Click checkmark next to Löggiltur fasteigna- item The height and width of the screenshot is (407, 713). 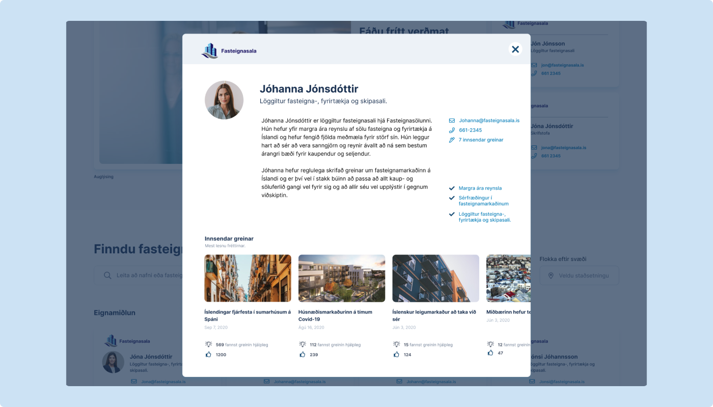(452, 214)
